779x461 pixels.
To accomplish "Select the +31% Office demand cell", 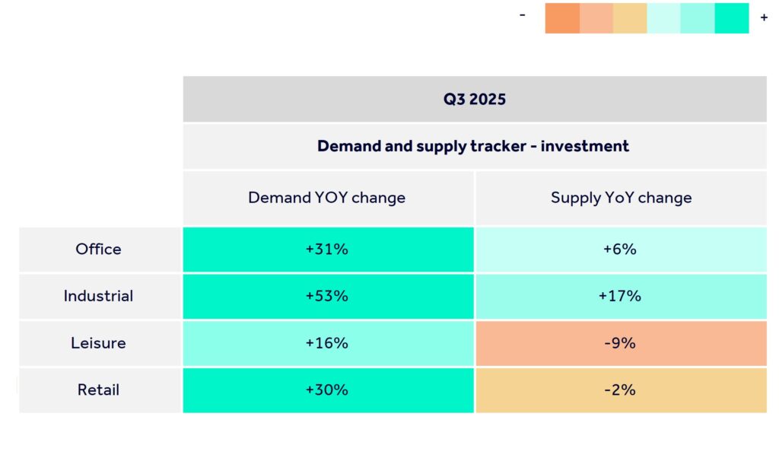I will (x=327, y=249).
